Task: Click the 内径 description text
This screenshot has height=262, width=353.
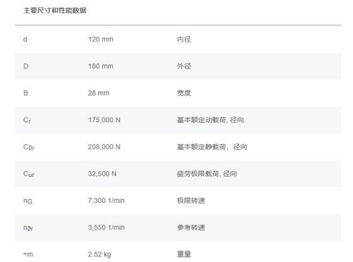Action: click(x=184, y=39)
